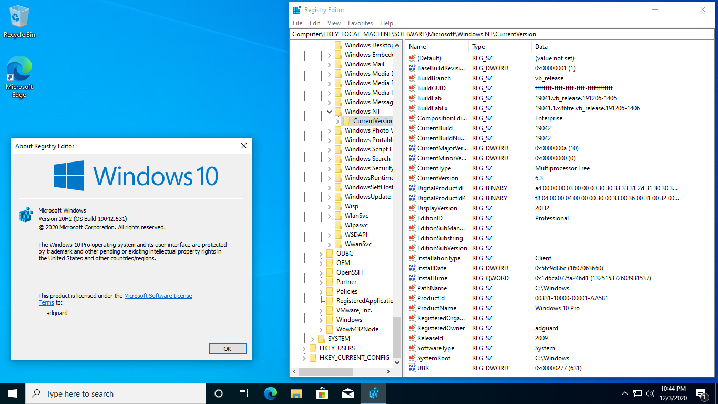Open the Favorites menu

tap(360, 23)
